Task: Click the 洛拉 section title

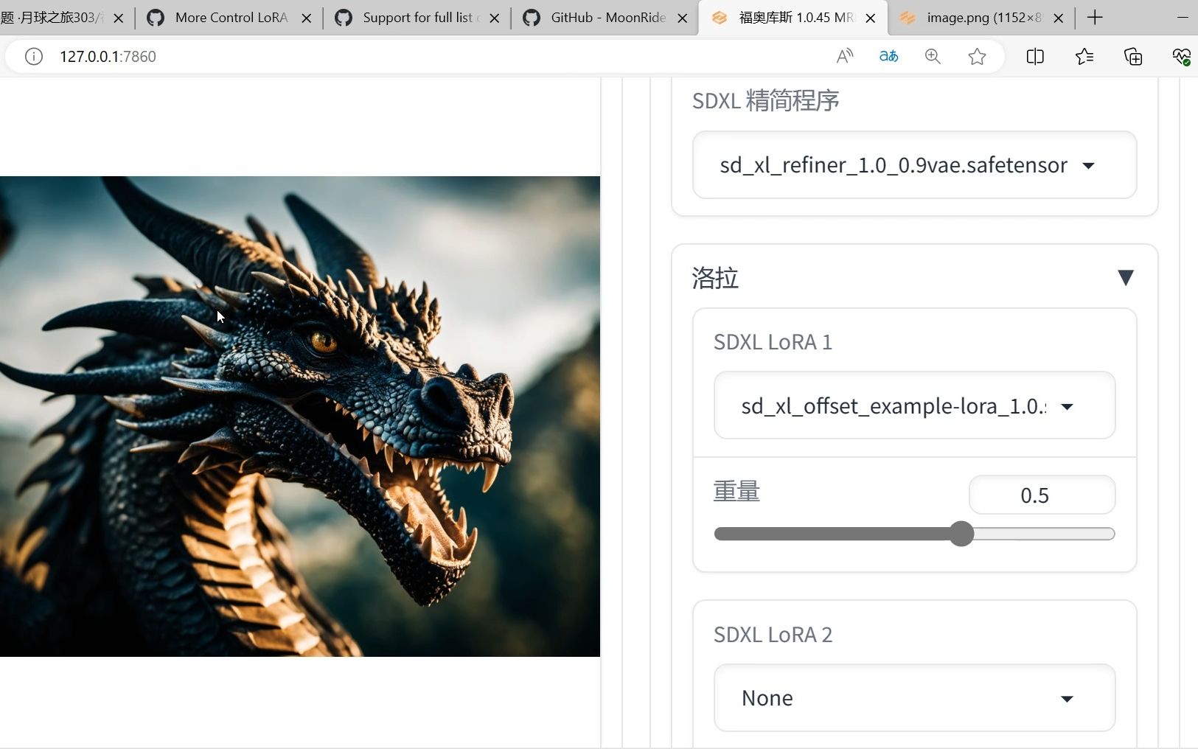Action: pos(715,278)
